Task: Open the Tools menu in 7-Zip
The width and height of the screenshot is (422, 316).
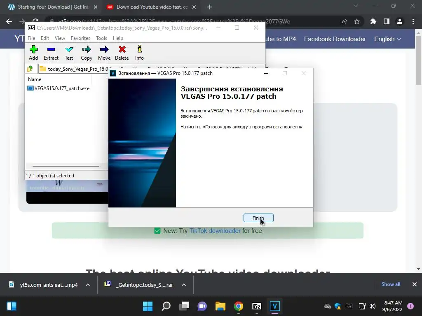Action: 101,38
